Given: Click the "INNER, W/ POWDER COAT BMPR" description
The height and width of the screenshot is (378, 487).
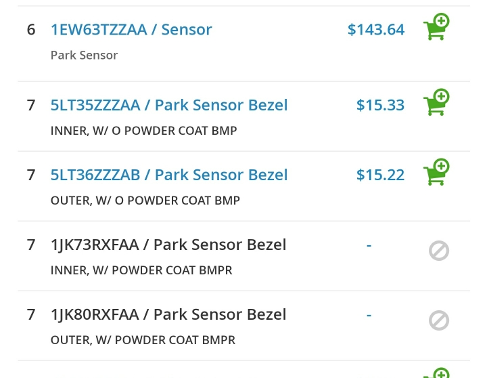Looking at the screenshot, I should (x=141, y=270).
